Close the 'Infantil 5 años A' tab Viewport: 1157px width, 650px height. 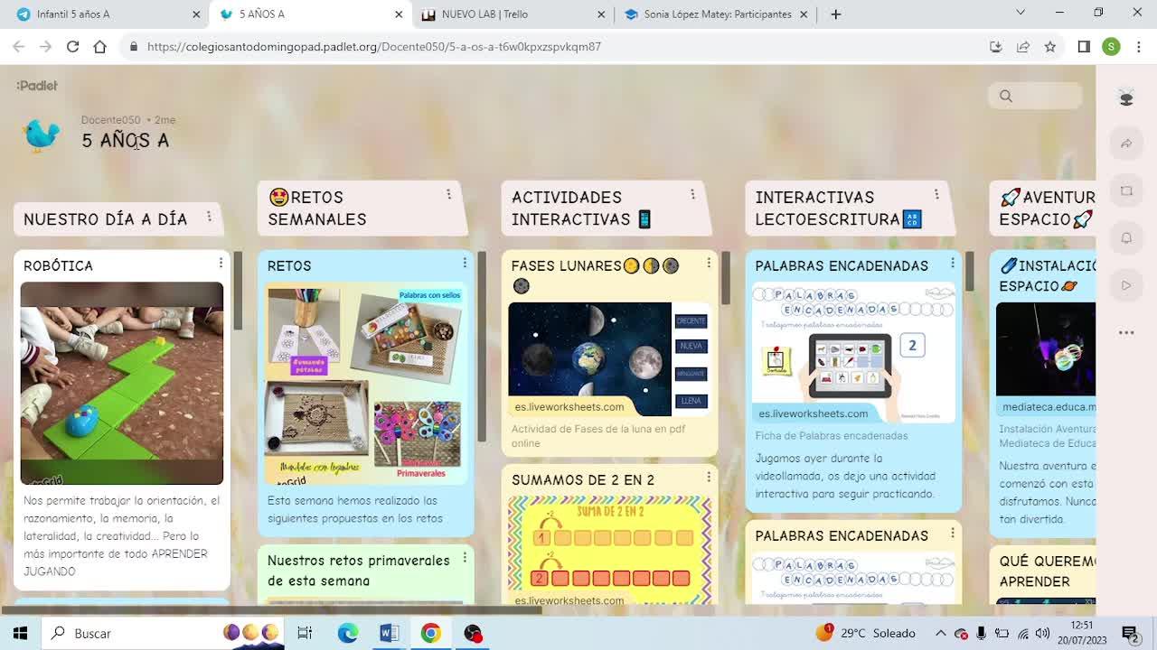[x=196, y=14]
